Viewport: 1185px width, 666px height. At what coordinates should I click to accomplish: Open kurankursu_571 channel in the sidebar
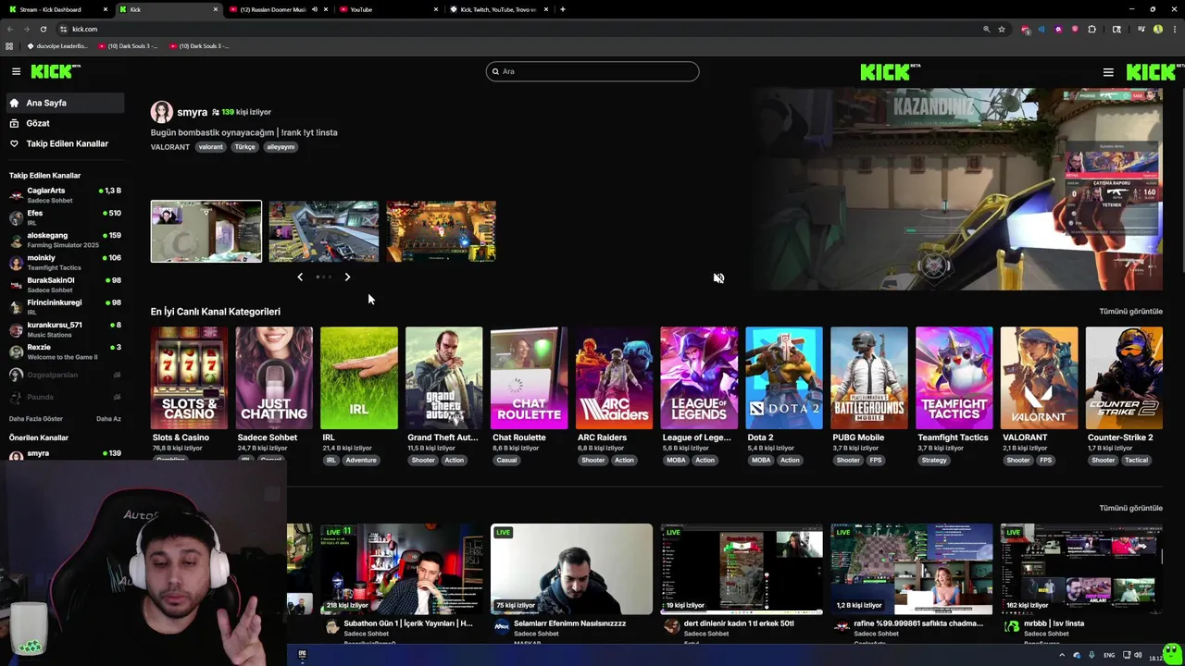point(65,329)
